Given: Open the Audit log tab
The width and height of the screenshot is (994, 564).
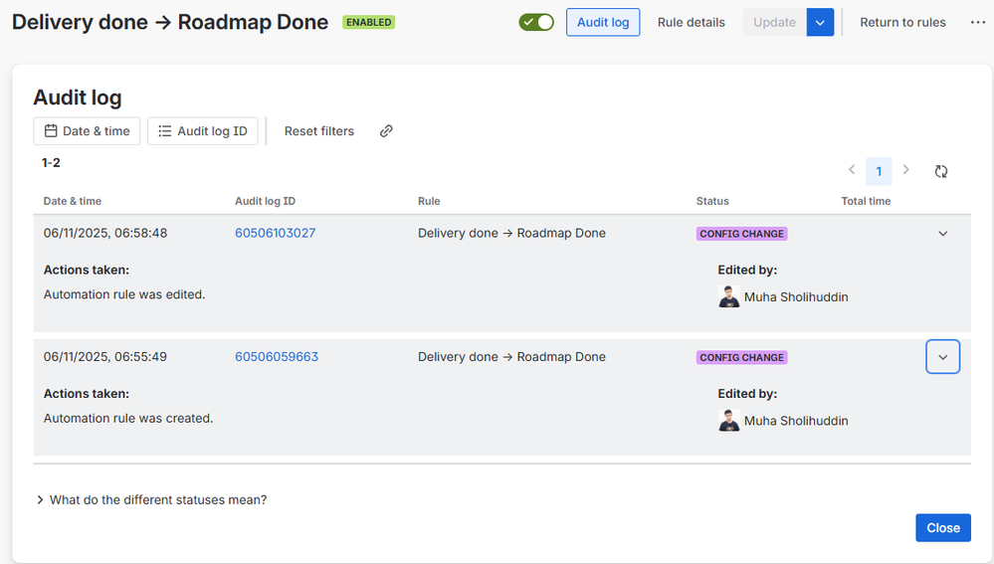Looking at the screenshot, I should pos(603,22).
